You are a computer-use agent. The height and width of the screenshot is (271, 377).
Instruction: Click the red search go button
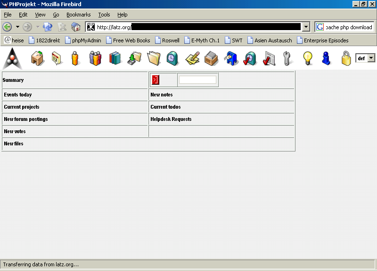coord(156,80)
